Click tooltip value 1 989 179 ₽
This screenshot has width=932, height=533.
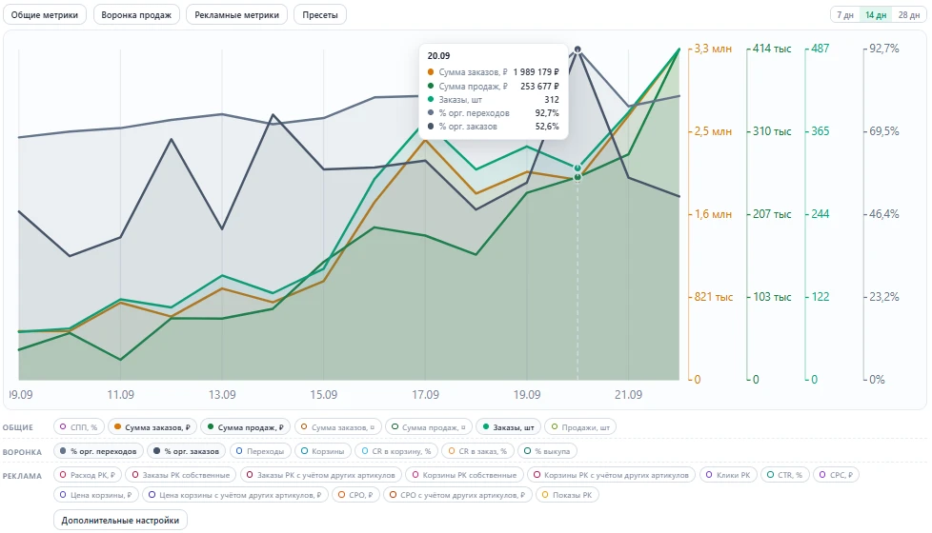pyautogui.click(x=537, y=71)
